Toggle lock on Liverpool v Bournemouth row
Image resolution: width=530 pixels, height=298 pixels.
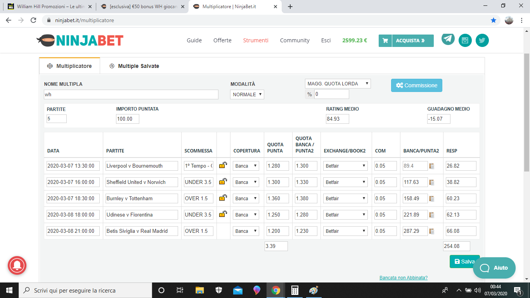coord(223,165)
